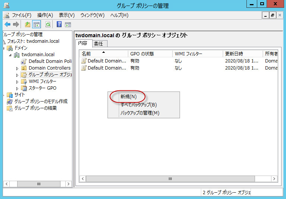Click the list's horizontal scrollbar right arrow
Screen dimensions: 286x199
point(275,179)
